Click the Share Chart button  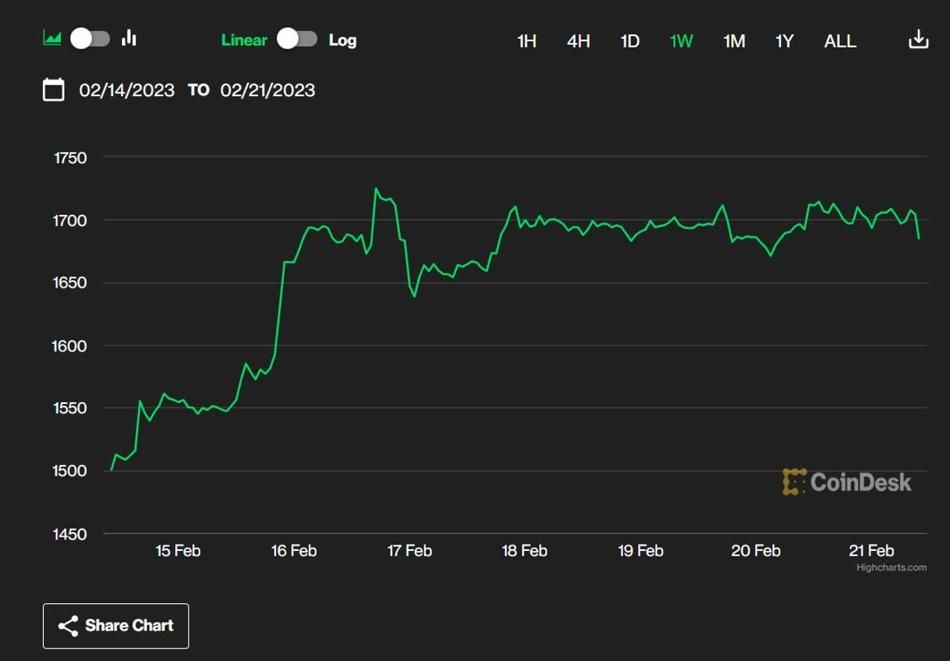tap(116, 626)
